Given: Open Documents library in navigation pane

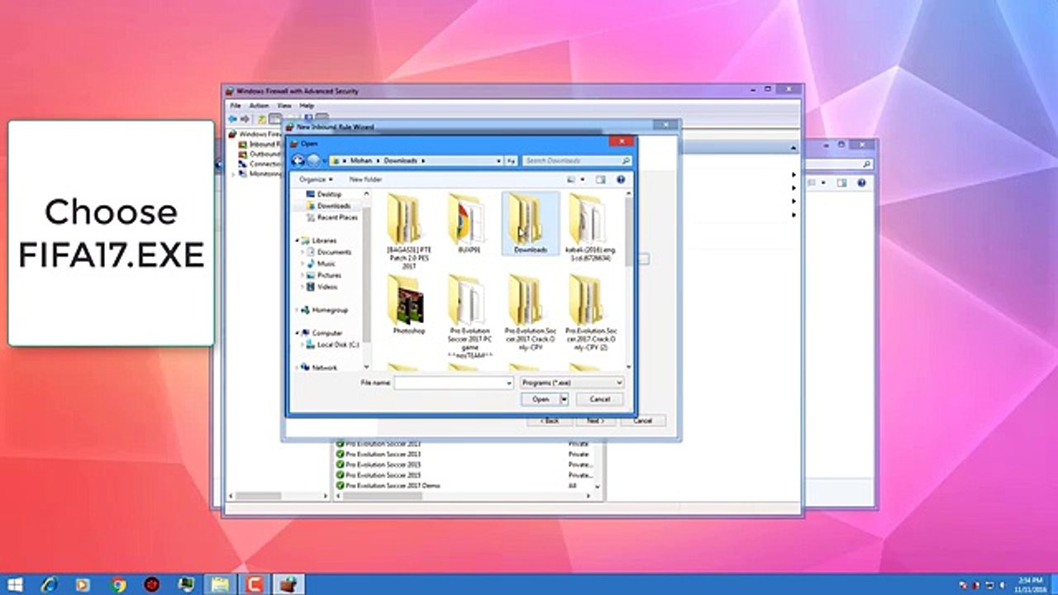Looking at the screenshot, I should tap(334, 252).
